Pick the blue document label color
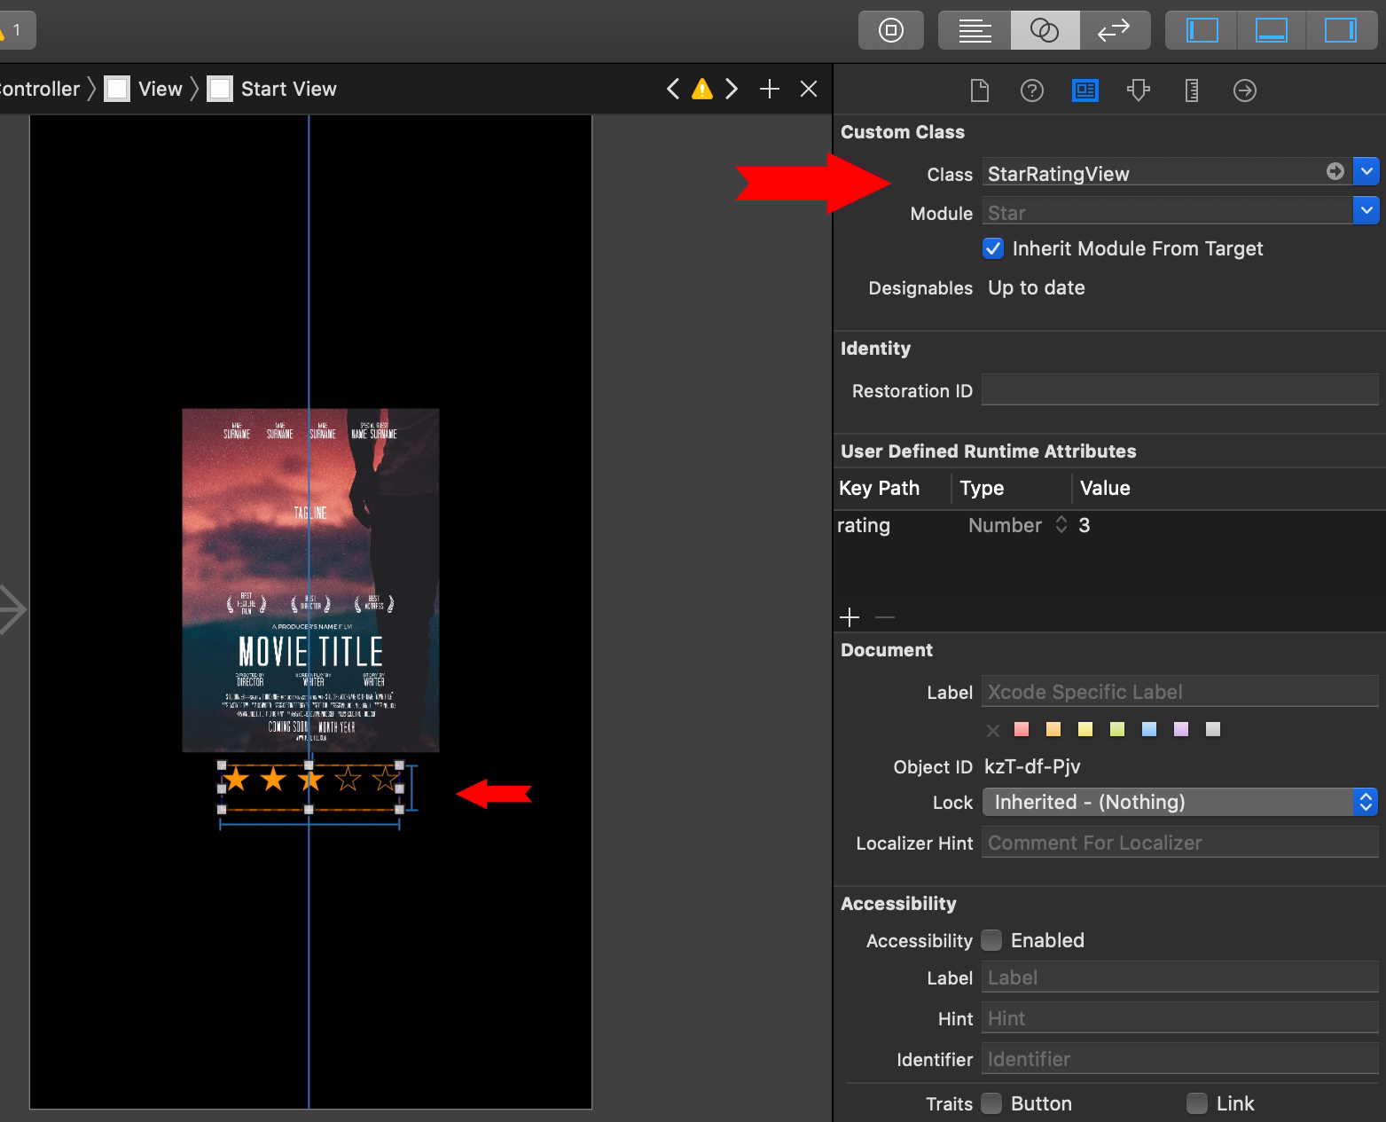Screen dimensions: 1386x1122 (1149, 729)
